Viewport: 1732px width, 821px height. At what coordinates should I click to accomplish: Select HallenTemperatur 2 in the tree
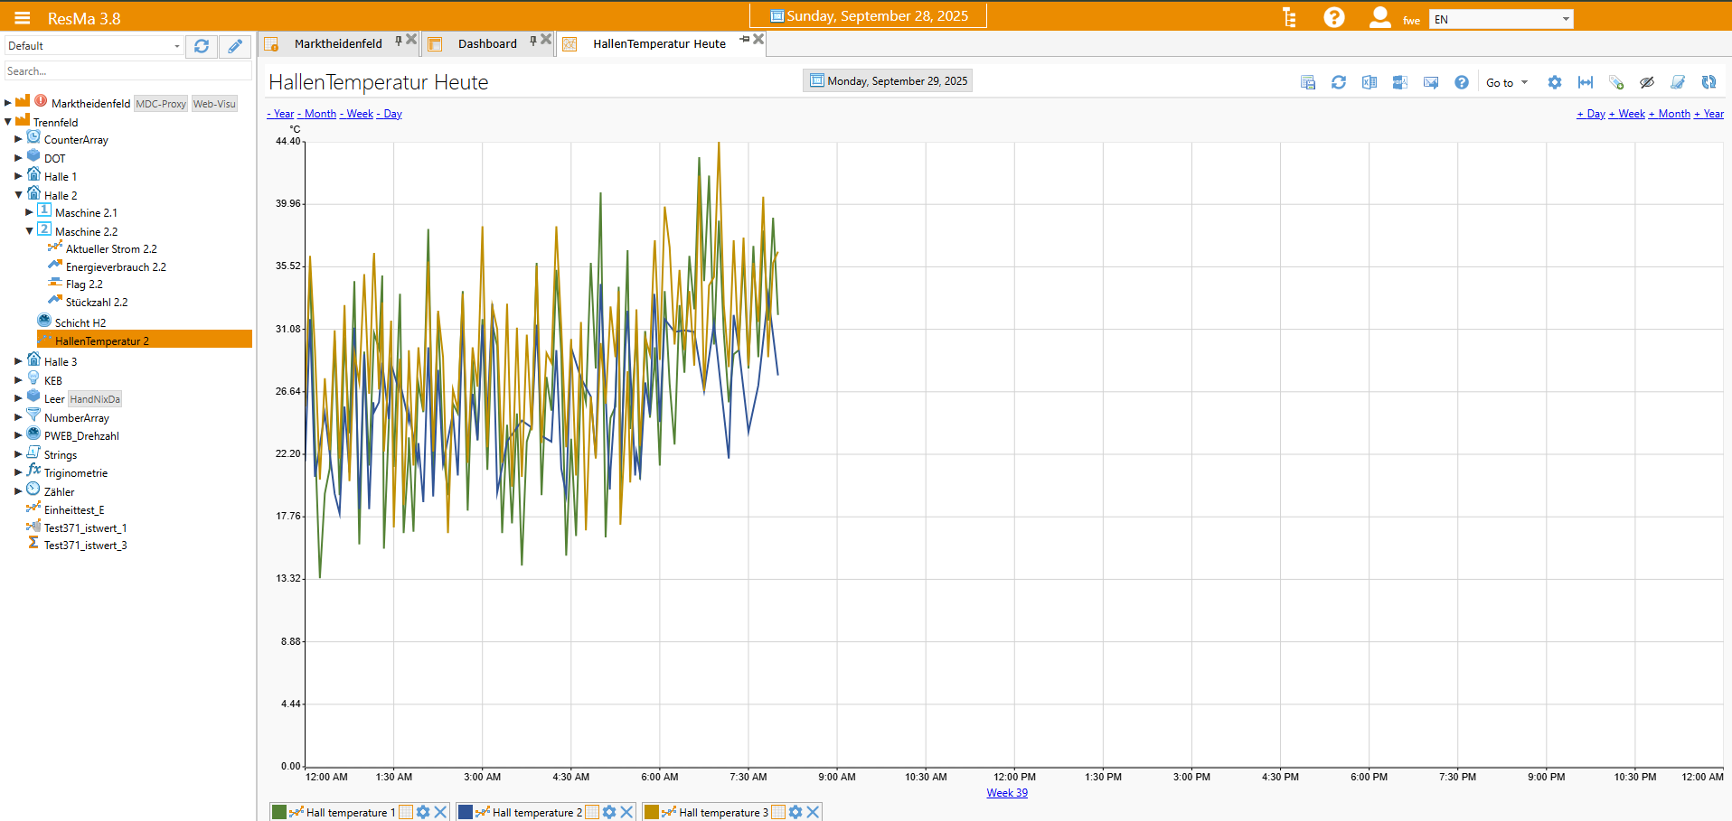[101, 341]
